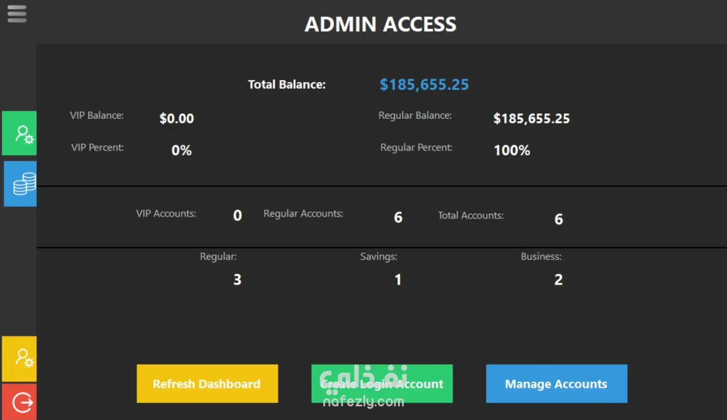
Task: Open the blue coins stack sidebar icon
Action: pos(20,183)
